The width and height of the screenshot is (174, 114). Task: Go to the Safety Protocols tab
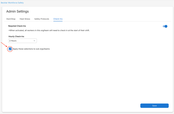[42, 19]
